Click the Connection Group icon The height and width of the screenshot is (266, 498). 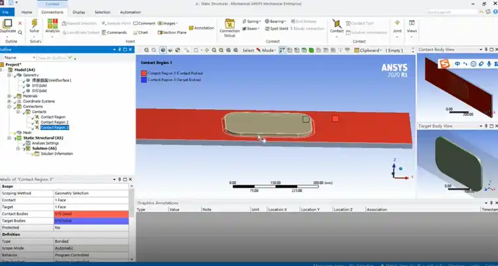(x=229, y=24)
